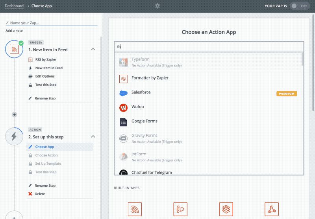The height and width of the screenshot is (219, 315).
Task: Click the Name your Zap field
Action: (x=51, y=23)
